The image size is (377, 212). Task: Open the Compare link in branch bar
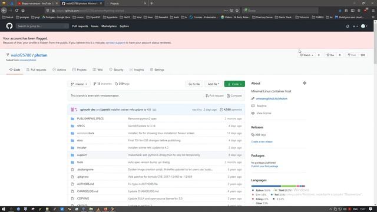coord(234,95)
